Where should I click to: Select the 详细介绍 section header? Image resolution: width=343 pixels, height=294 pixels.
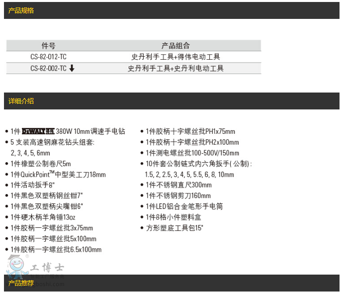(21, 101)
